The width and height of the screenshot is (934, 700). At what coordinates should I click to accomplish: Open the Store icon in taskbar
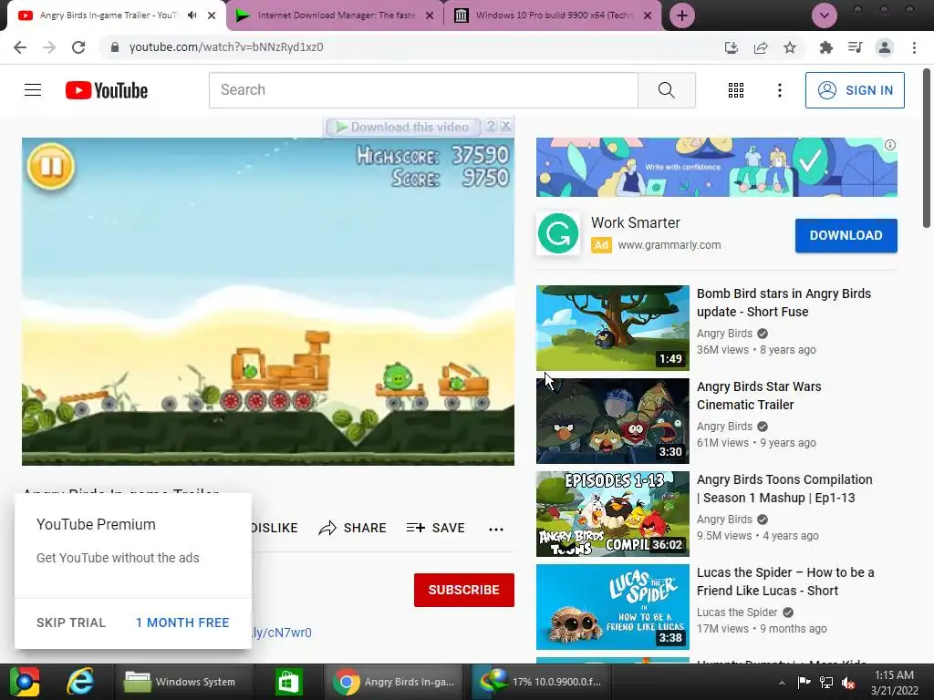(x=289, y=682)
